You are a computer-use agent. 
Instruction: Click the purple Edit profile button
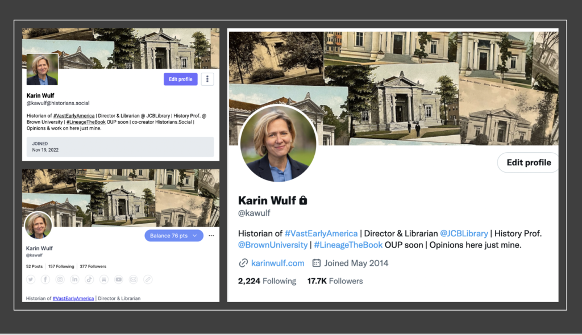(x=180, y=79)
